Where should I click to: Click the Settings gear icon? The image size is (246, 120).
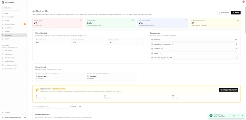(3, 113)
